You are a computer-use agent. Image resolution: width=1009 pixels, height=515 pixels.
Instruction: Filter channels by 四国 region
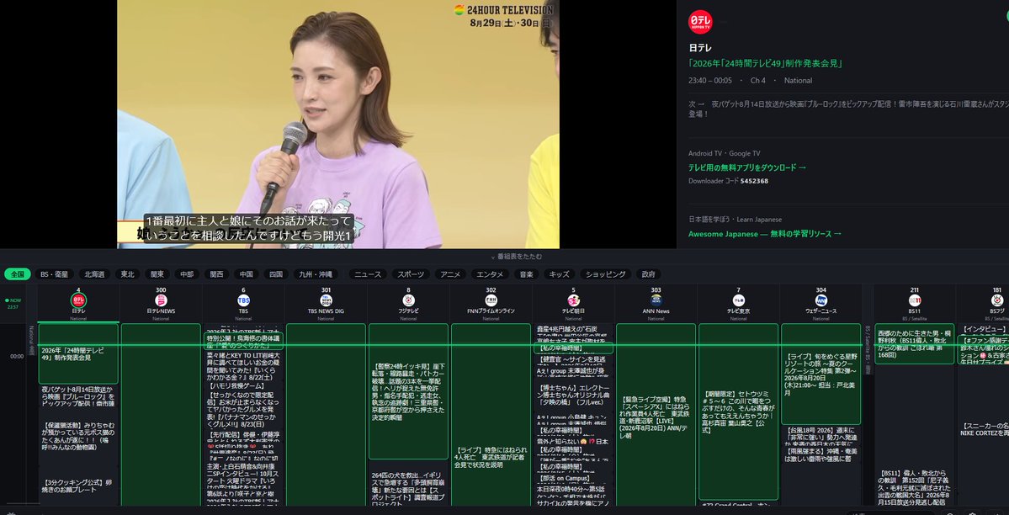(x=276, y=274)
